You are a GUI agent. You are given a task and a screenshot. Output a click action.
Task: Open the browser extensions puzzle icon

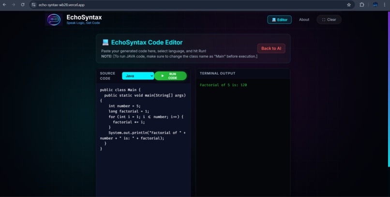(x=362, y=5)
